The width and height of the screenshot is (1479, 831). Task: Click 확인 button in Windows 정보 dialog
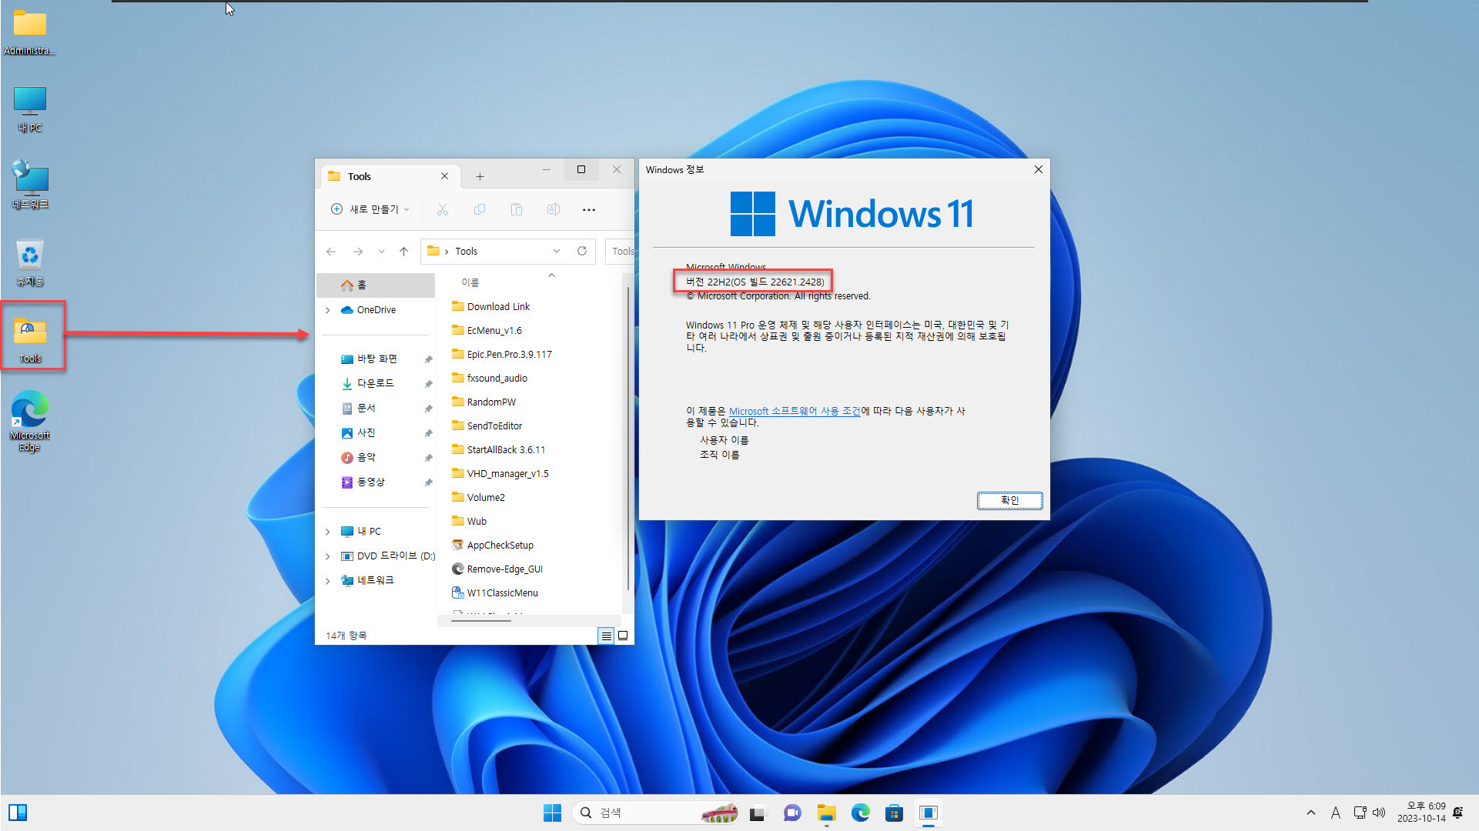click(x=1009, y=500)
